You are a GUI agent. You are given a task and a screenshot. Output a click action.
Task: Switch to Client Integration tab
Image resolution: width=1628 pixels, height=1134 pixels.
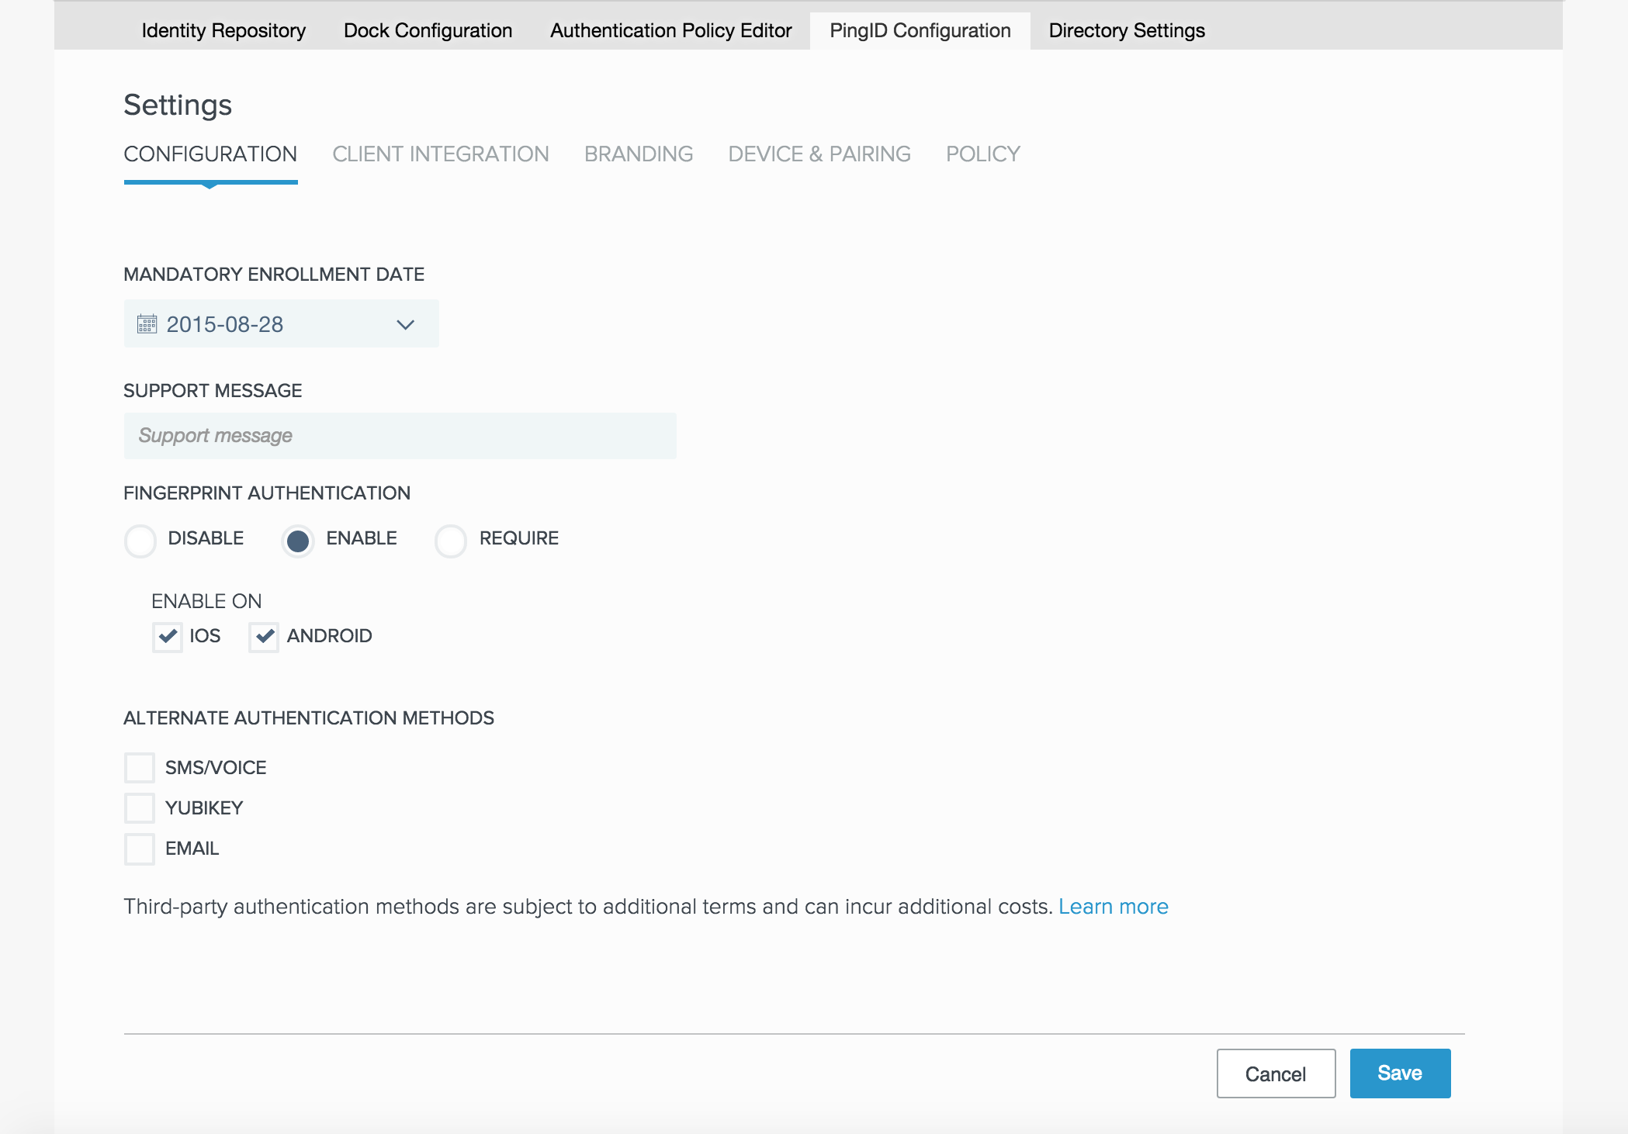coord(440,154)
